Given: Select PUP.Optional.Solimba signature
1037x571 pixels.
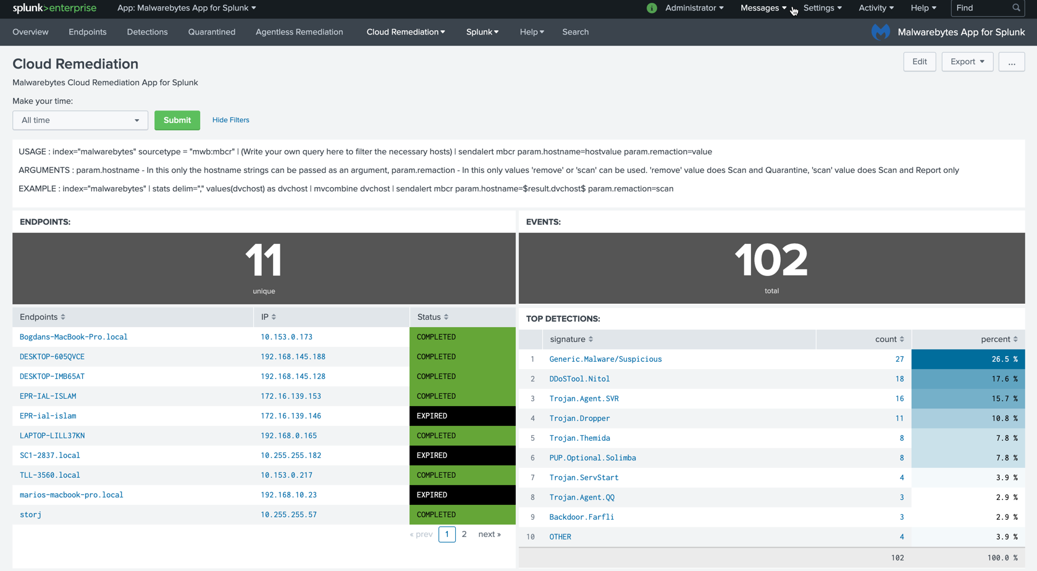Looking at the screenshot, I should [592, 458].
